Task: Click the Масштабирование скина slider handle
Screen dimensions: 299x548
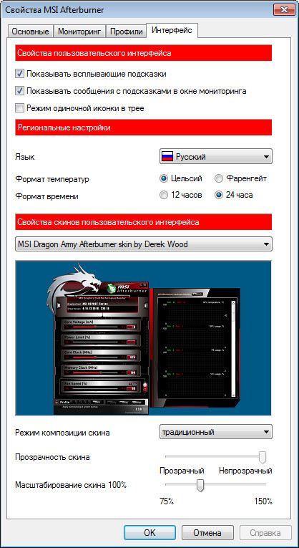Action: [x=200, y=485]
